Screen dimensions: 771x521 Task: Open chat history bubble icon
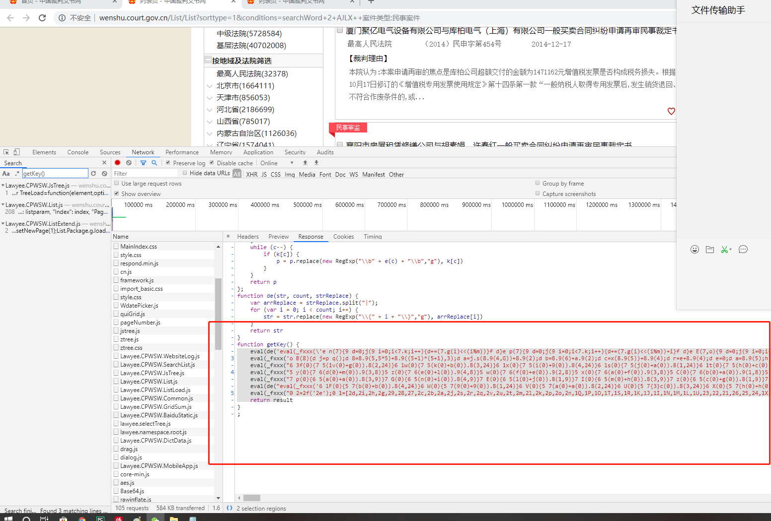coord(743,250)
